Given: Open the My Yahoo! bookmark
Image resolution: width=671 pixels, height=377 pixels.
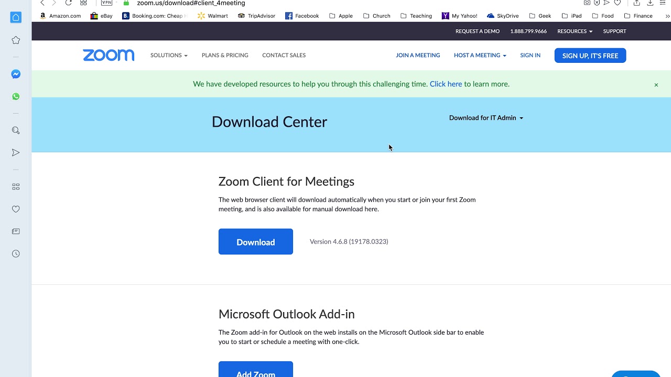Looking at the screenshot, I should coord(460,16).
